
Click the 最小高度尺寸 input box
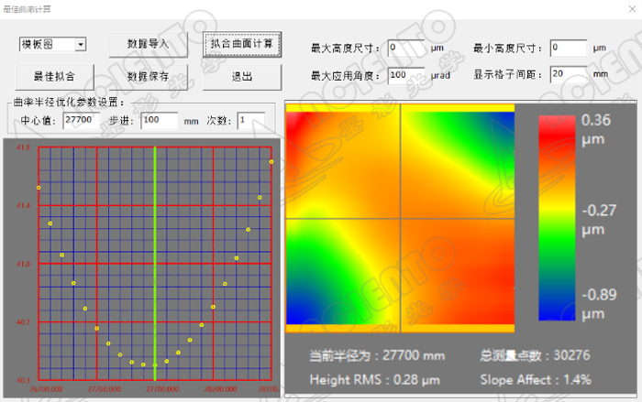point(568,48)
